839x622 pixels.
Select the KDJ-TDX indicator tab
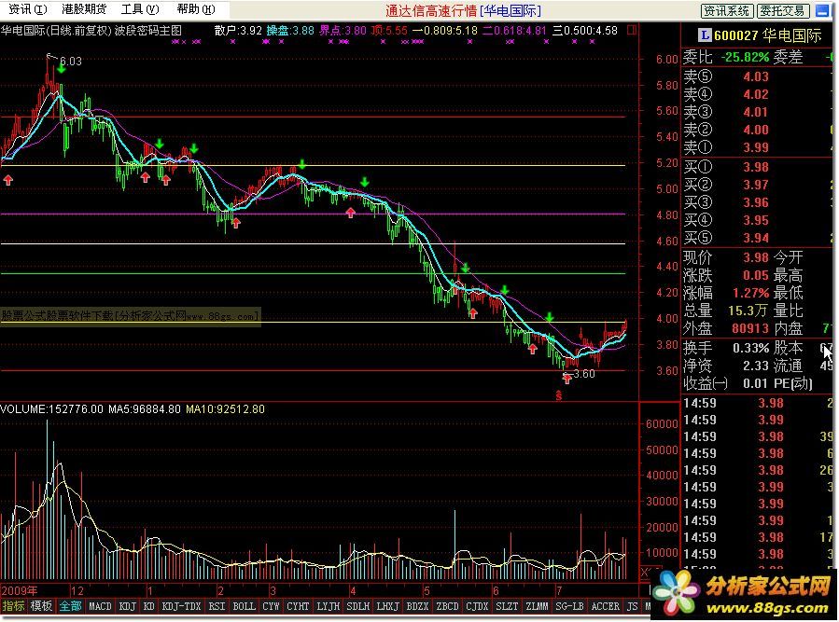(181, 606)
